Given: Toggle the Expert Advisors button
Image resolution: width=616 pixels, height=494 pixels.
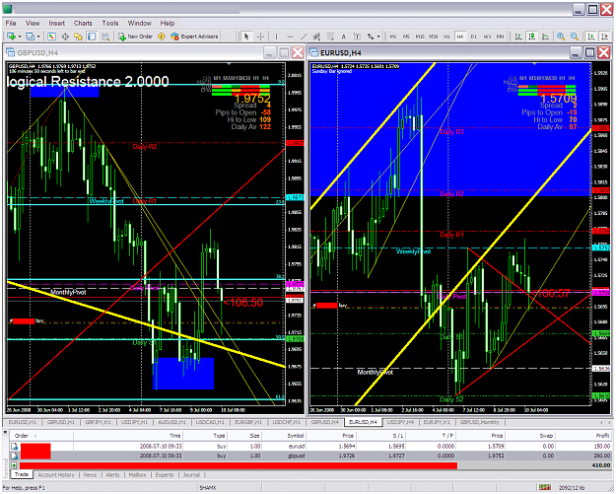Looking at the screenshot, I should 194,36.
